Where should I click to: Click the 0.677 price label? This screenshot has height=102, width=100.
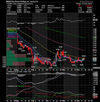click(65, 52)
